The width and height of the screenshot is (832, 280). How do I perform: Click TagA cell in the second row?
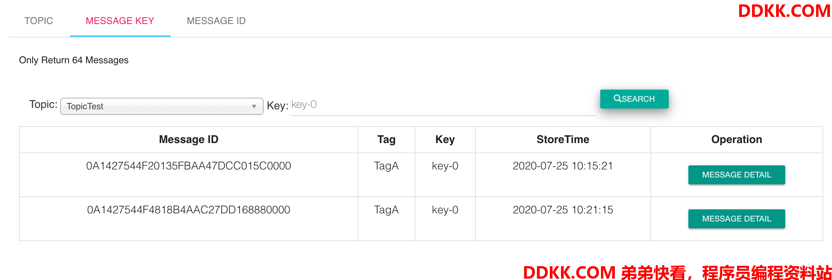[x=386, y=210]
